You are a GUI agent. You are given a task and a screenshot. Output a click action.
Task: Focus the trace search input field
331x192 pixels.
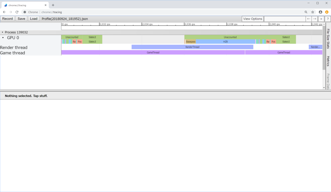[x=285, y=19]
